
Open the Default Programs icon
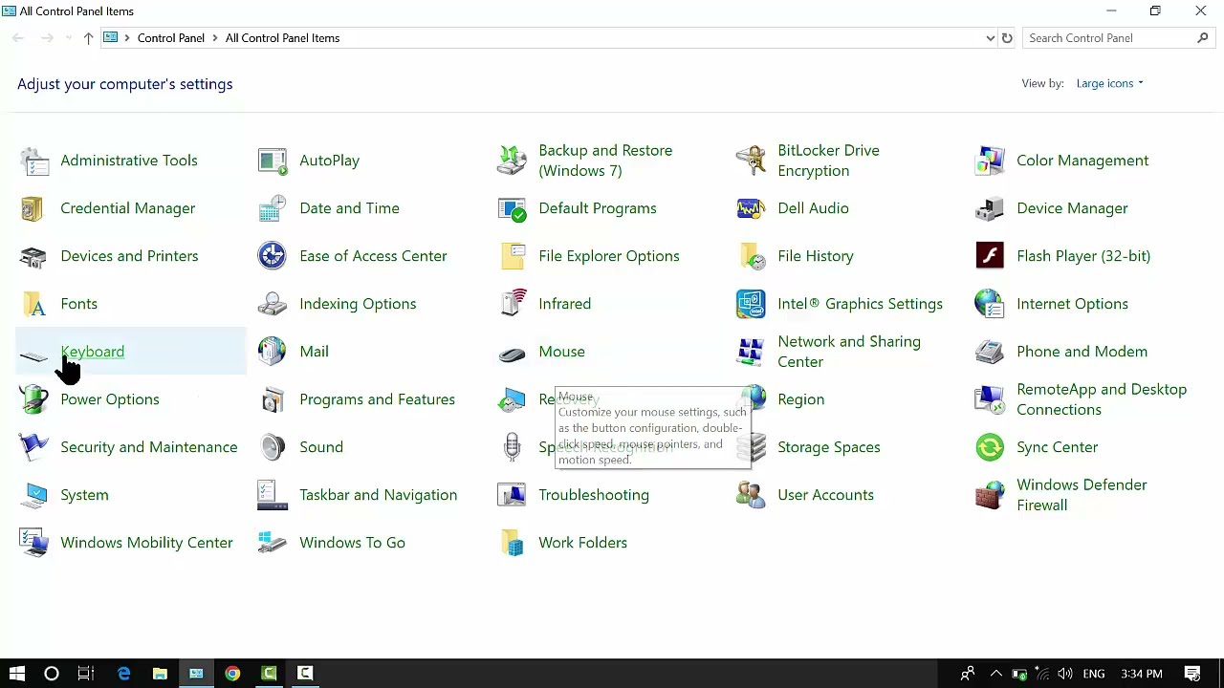pos(512,208)
